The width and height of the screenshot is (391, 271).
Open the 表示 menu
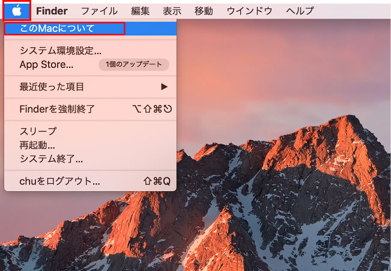pos(172,11)
